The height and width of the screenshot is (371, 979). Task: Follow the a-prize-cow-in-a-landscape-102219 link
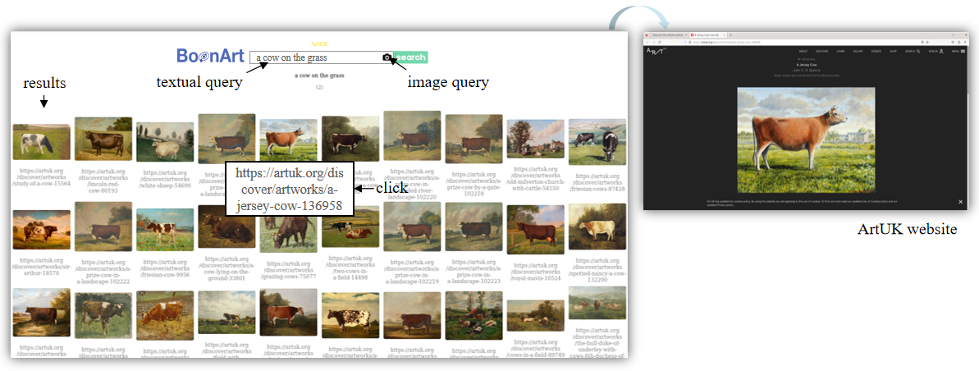click(413, 270)
